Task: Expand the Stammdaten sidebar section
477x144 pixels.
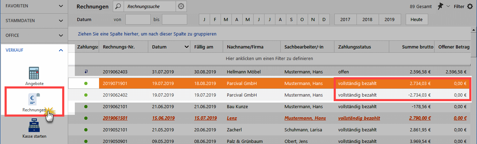Action: (34, 21)
